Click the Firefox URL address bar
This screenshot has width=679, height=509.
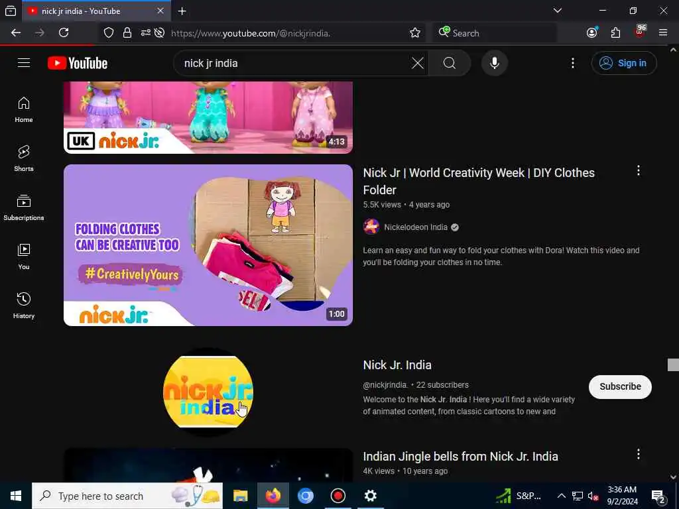286,33
